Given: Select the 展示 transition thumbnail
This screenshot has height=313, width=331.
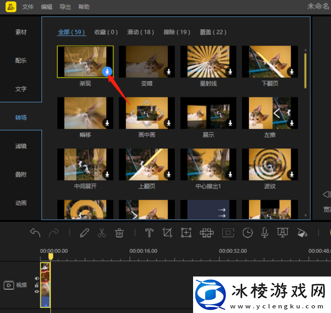Looking at the screenshot, I should (x=209, y=113).
